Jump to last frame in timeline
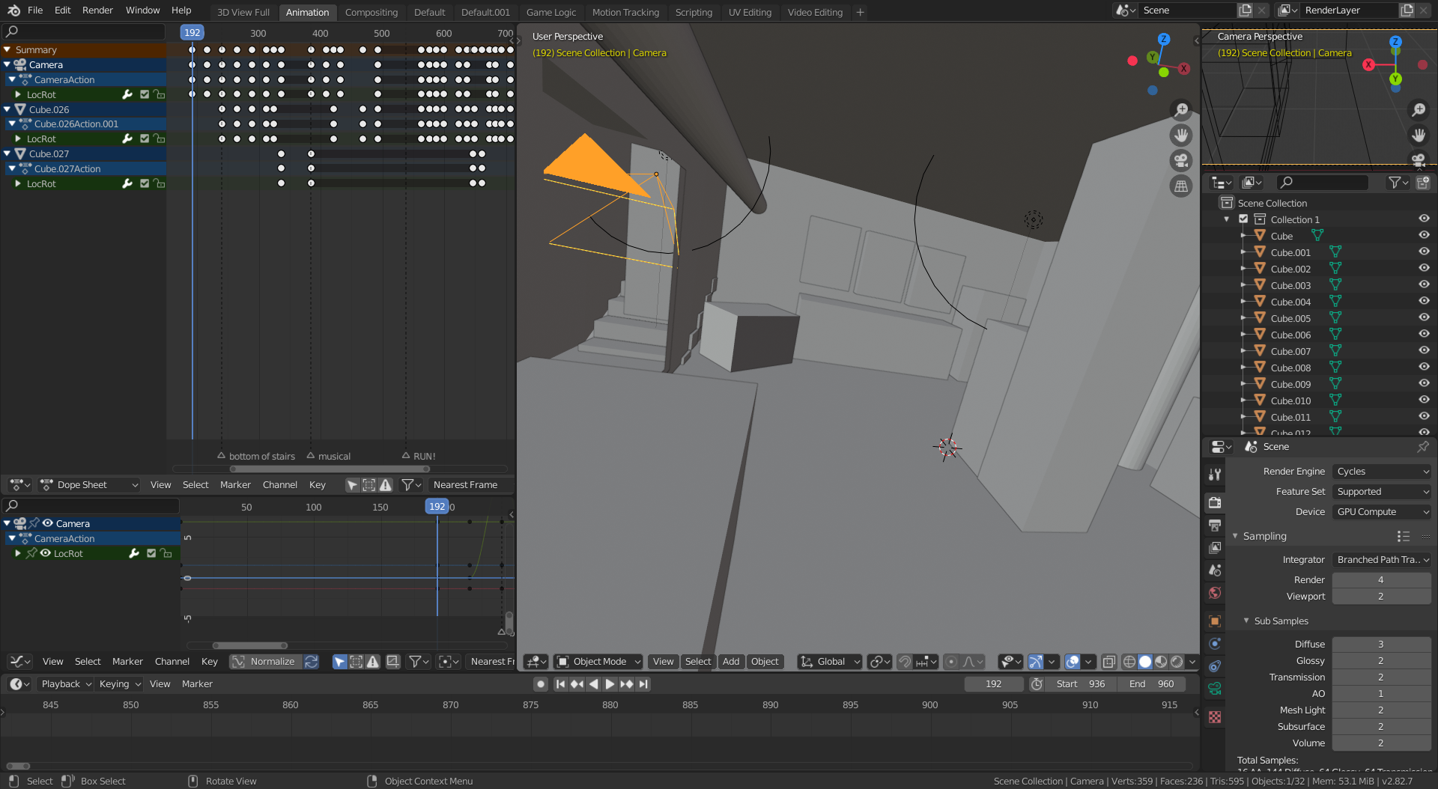This screenshot has width=1438, height=789. (x=643, y=684)
